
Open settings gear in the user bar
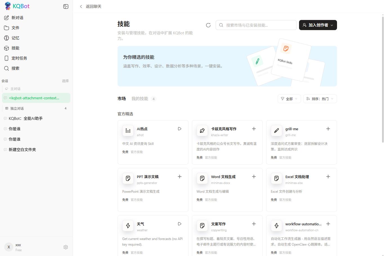coord(66,247)
